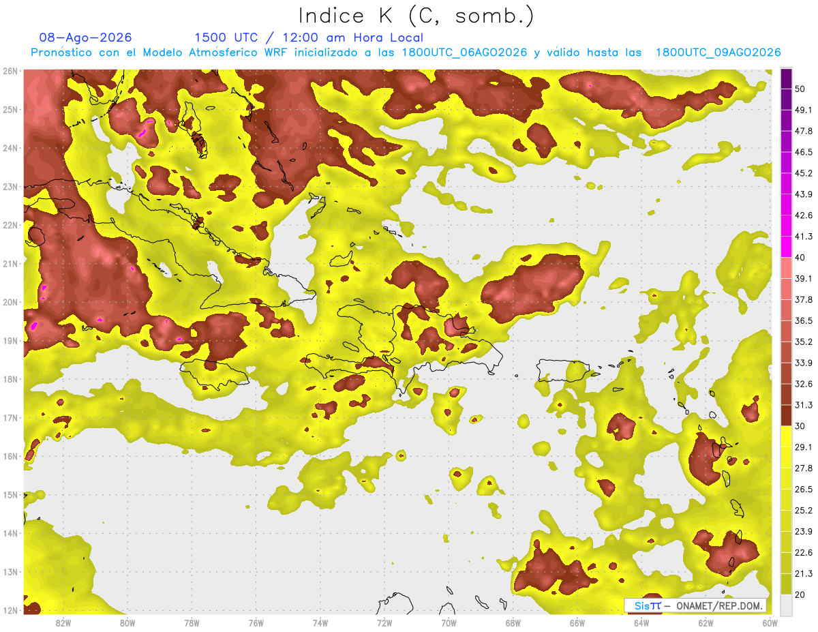
Task: Click the 19N latitude label
Action: [10, 341]
